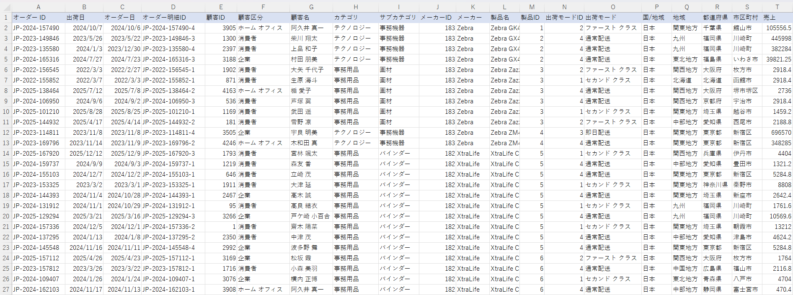Select prefecture cell 神奈川県

pos(717,185)
